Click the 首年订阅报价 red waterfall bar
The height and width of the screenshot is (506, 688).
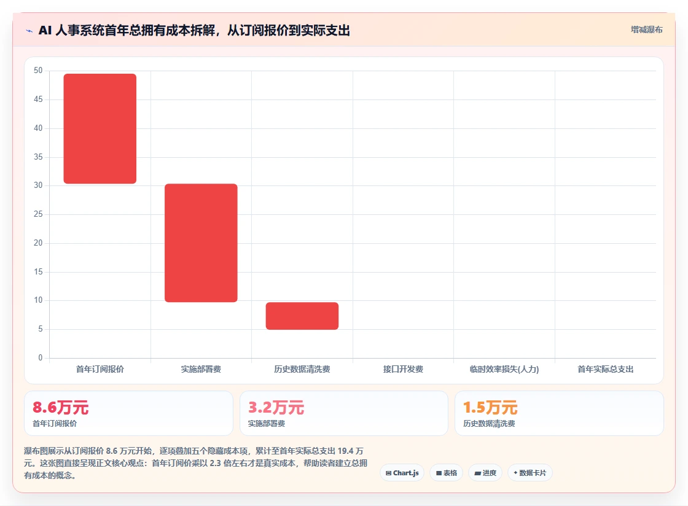click(x=100, y=128)
